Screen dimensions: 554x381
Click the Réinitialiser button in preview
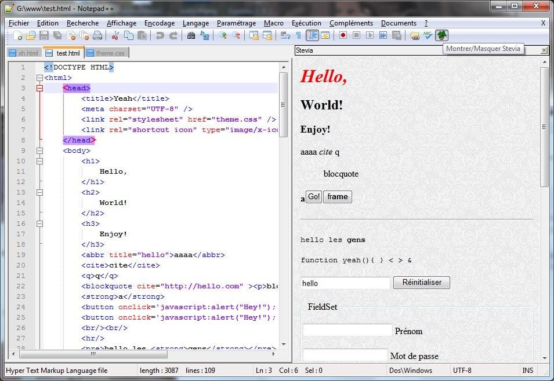click(421, 283)
